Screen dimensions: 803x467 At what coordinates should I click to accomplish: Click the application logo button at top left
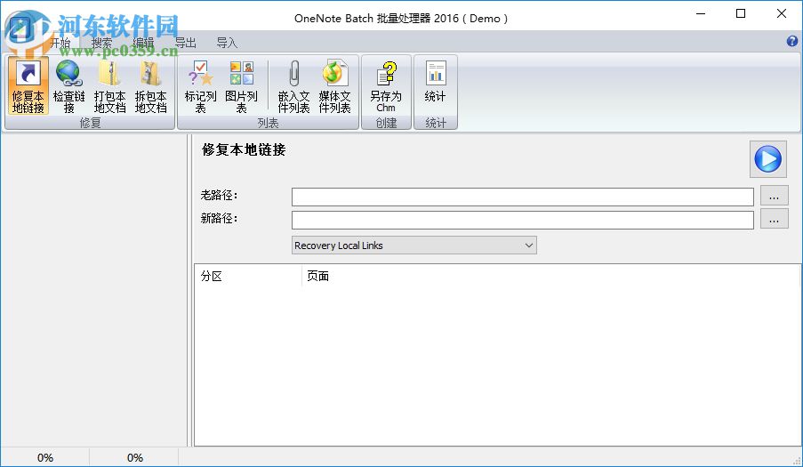tap(21, 28)
